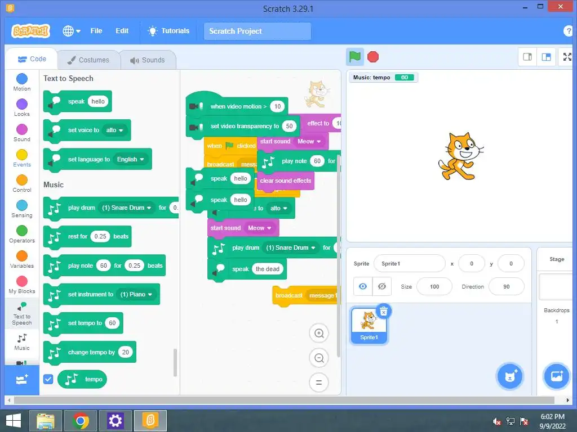
Task: Enter full screen stage mode
Action: tap(567, 57)
